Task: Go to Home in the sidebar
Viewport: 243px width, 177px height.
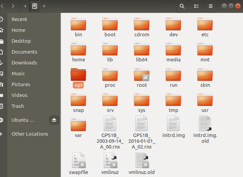Action: (30, 30)
